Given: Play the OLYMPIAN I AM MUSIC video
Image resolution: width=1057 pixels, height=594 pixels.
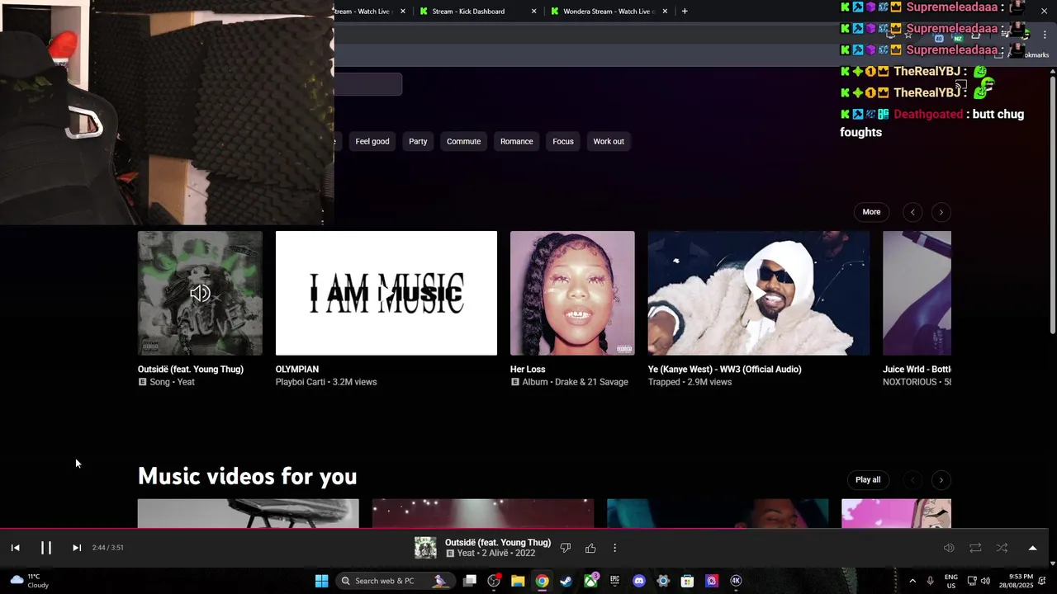Looking at the screenshot, I should (386, 293).
